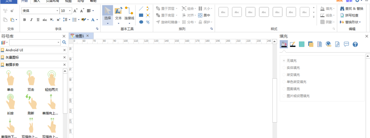Increase font size with grow icon

(x=75, y=11)
